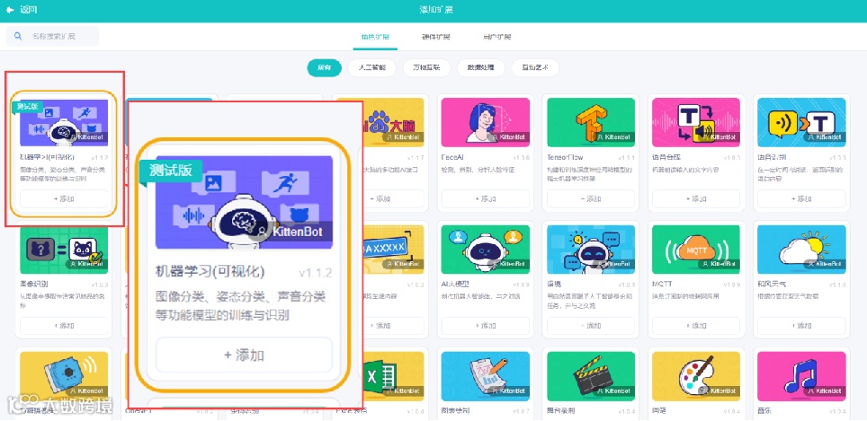
Task: Add the 语音识别 extension
Action: (801, 198)
